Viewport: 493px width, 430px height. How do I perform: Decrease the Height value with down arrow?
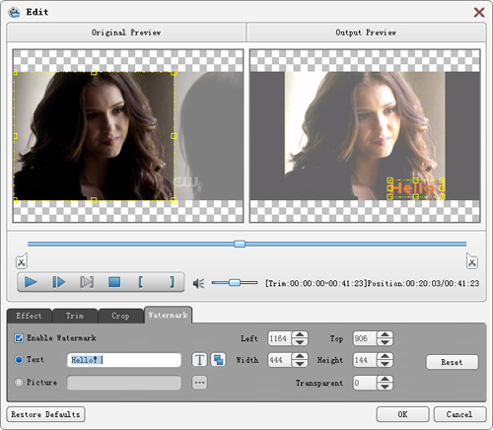tap(385, 364)
